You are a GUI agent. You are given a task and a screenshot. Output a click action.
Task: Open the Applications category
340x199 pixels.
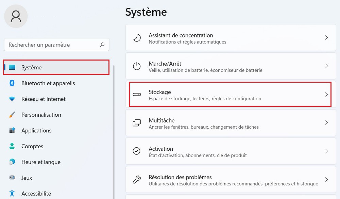[x=36, y=131]
